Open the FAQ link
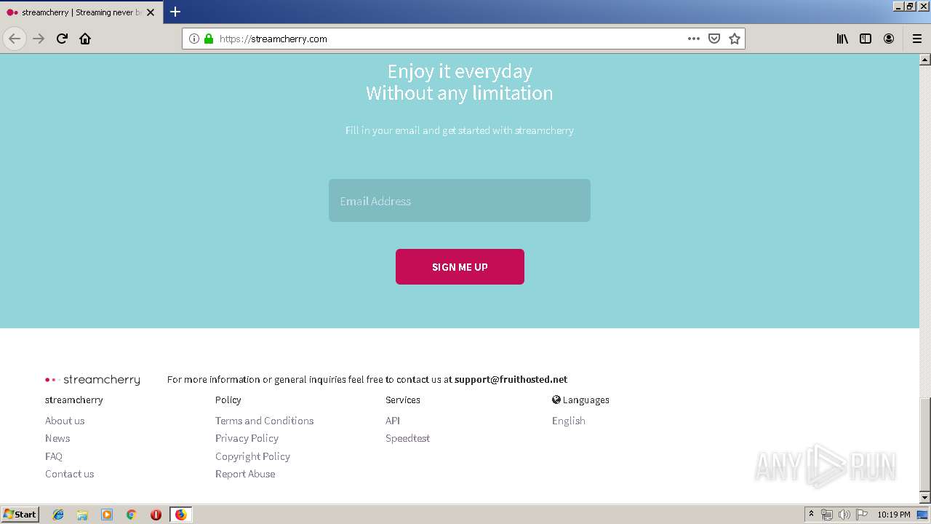 [x=54, y=456]
